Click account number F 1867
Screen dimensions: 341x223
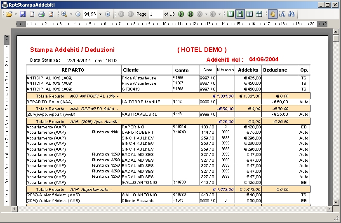click(178, 83)
